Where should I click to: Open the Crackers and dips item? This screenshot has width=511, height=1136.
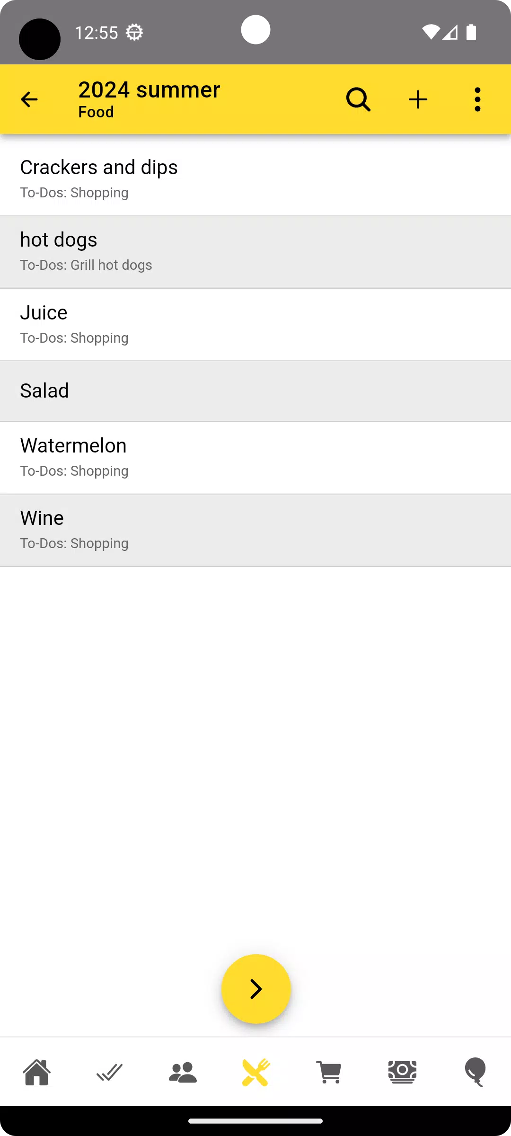(255, 179)
